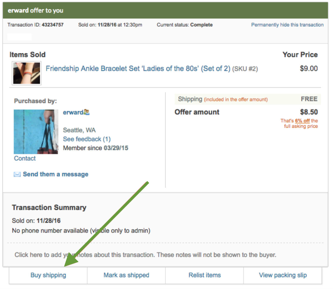333x289 pixels.
Task: Click the (SKU #2) label
Action: [x=245, y=69]
